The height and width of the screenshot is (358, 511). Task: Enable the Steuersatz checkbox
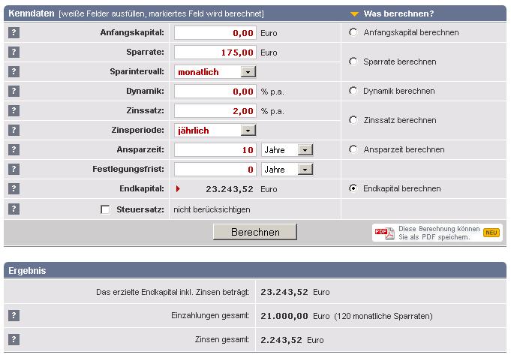pos(105,209)
